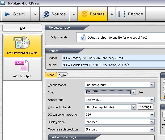Click the TMPGEnc 4.0 XPress title text

pos(23,3)
